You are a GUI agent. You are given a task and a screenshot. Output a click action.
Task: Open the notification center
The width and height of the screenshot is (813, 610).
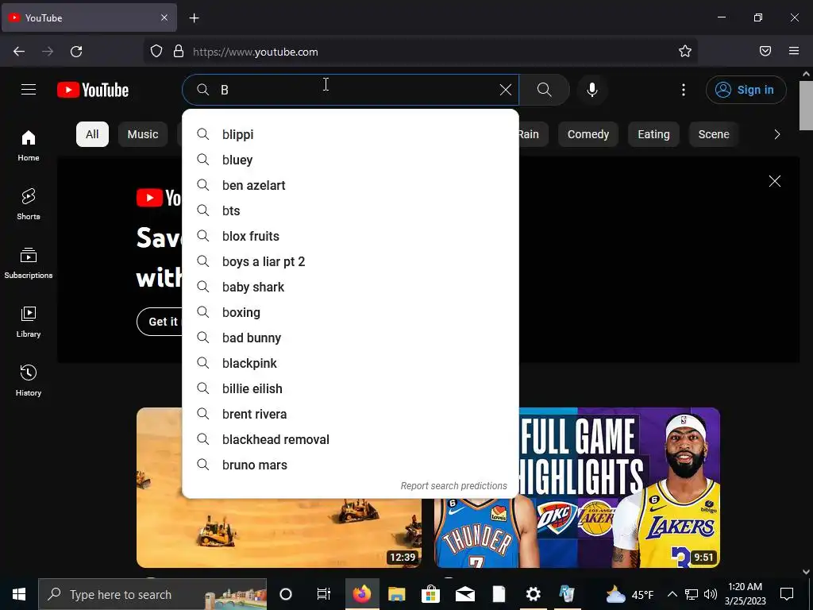pyautogui.click(x=787, y=594)
